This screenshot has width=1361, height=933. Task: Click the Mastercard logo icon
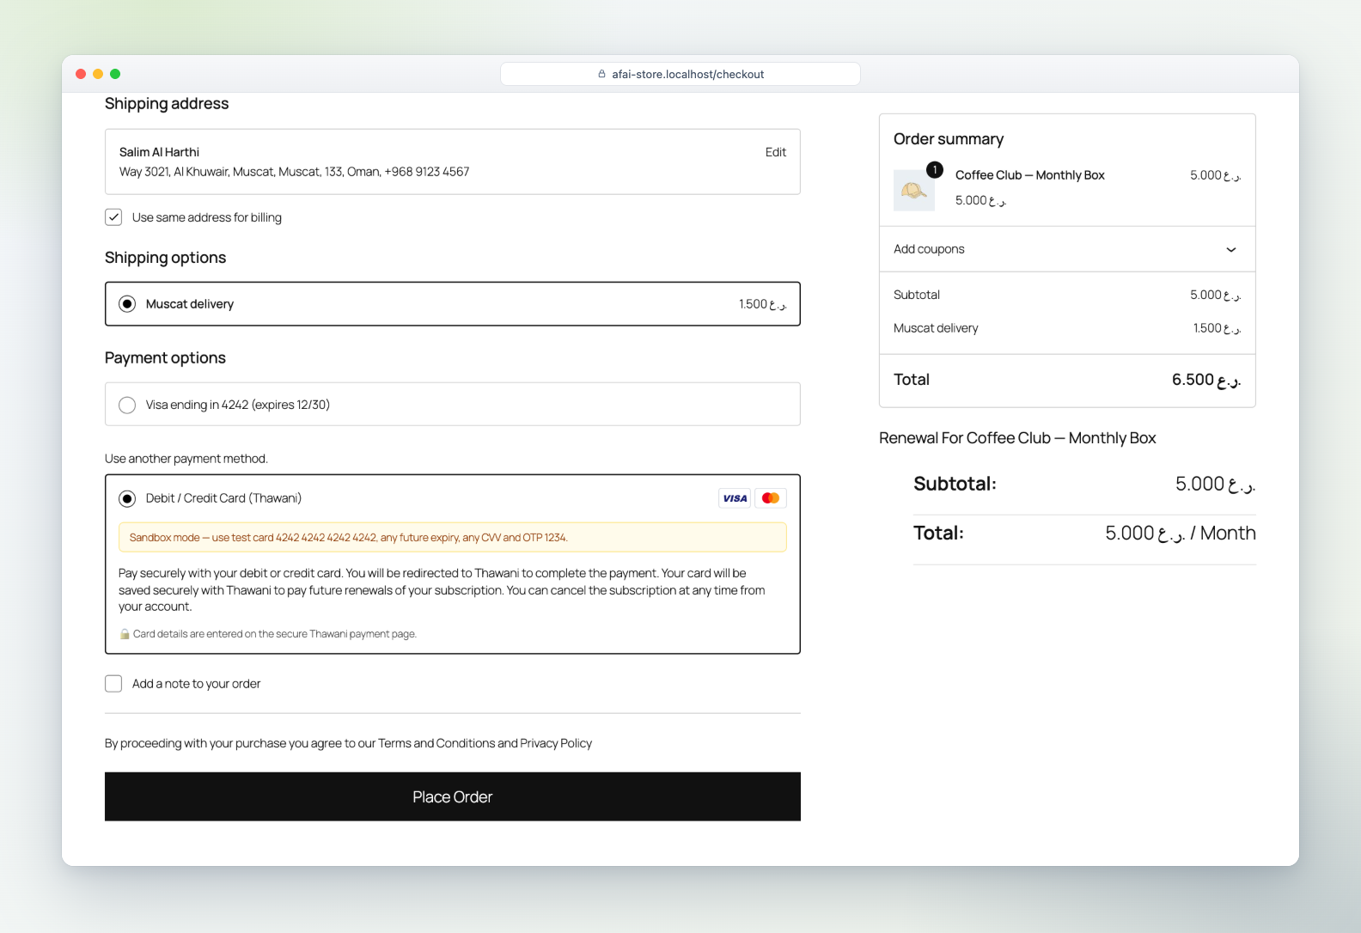coord(771,498)
